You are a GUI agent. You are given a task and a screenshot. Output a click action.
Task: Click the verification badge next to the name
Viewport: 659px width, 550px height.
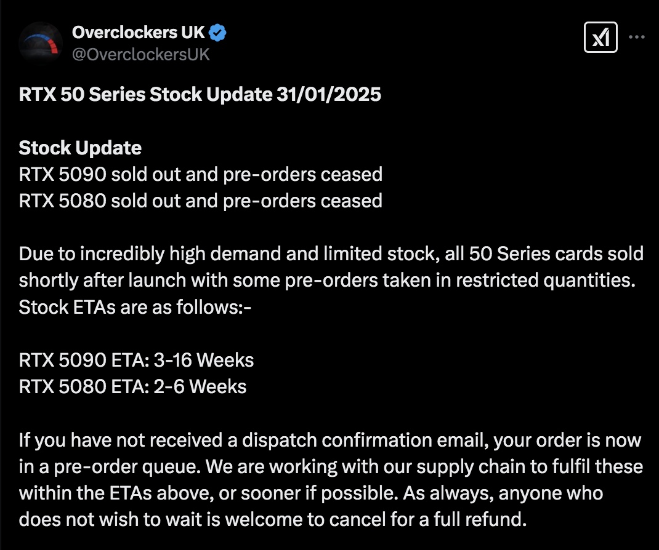point(216,34)
